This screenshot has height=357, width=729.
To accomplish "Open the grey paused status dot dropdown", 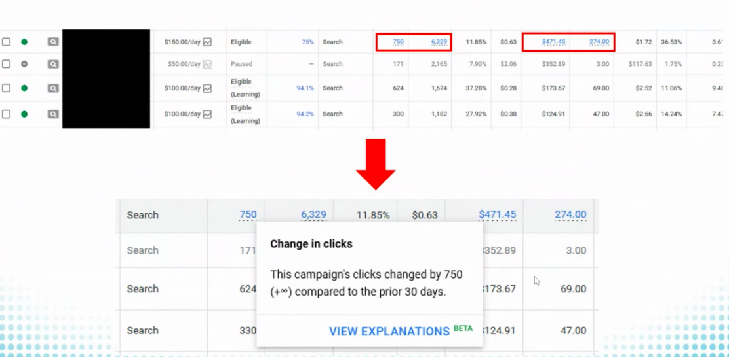I will pyautogui.click(x=24, y=64).
